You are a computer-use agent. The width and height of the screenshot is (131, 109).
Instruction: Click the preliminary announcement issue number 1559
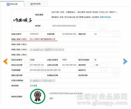32,60
